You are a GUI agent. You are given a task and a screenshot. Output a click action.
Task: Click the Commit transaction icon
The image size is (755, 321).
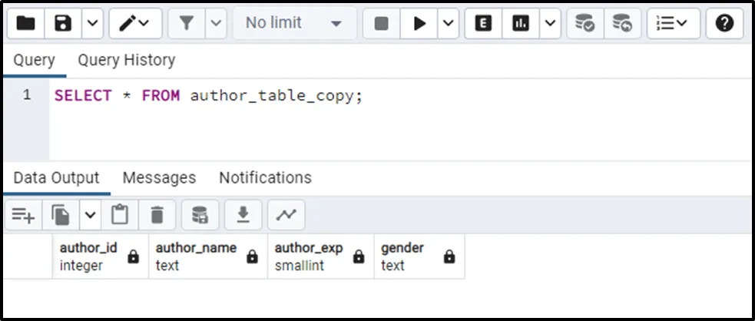[x=585, y=23]
